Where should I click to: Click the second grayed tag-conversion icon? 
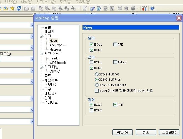click(x=47, y=8)
